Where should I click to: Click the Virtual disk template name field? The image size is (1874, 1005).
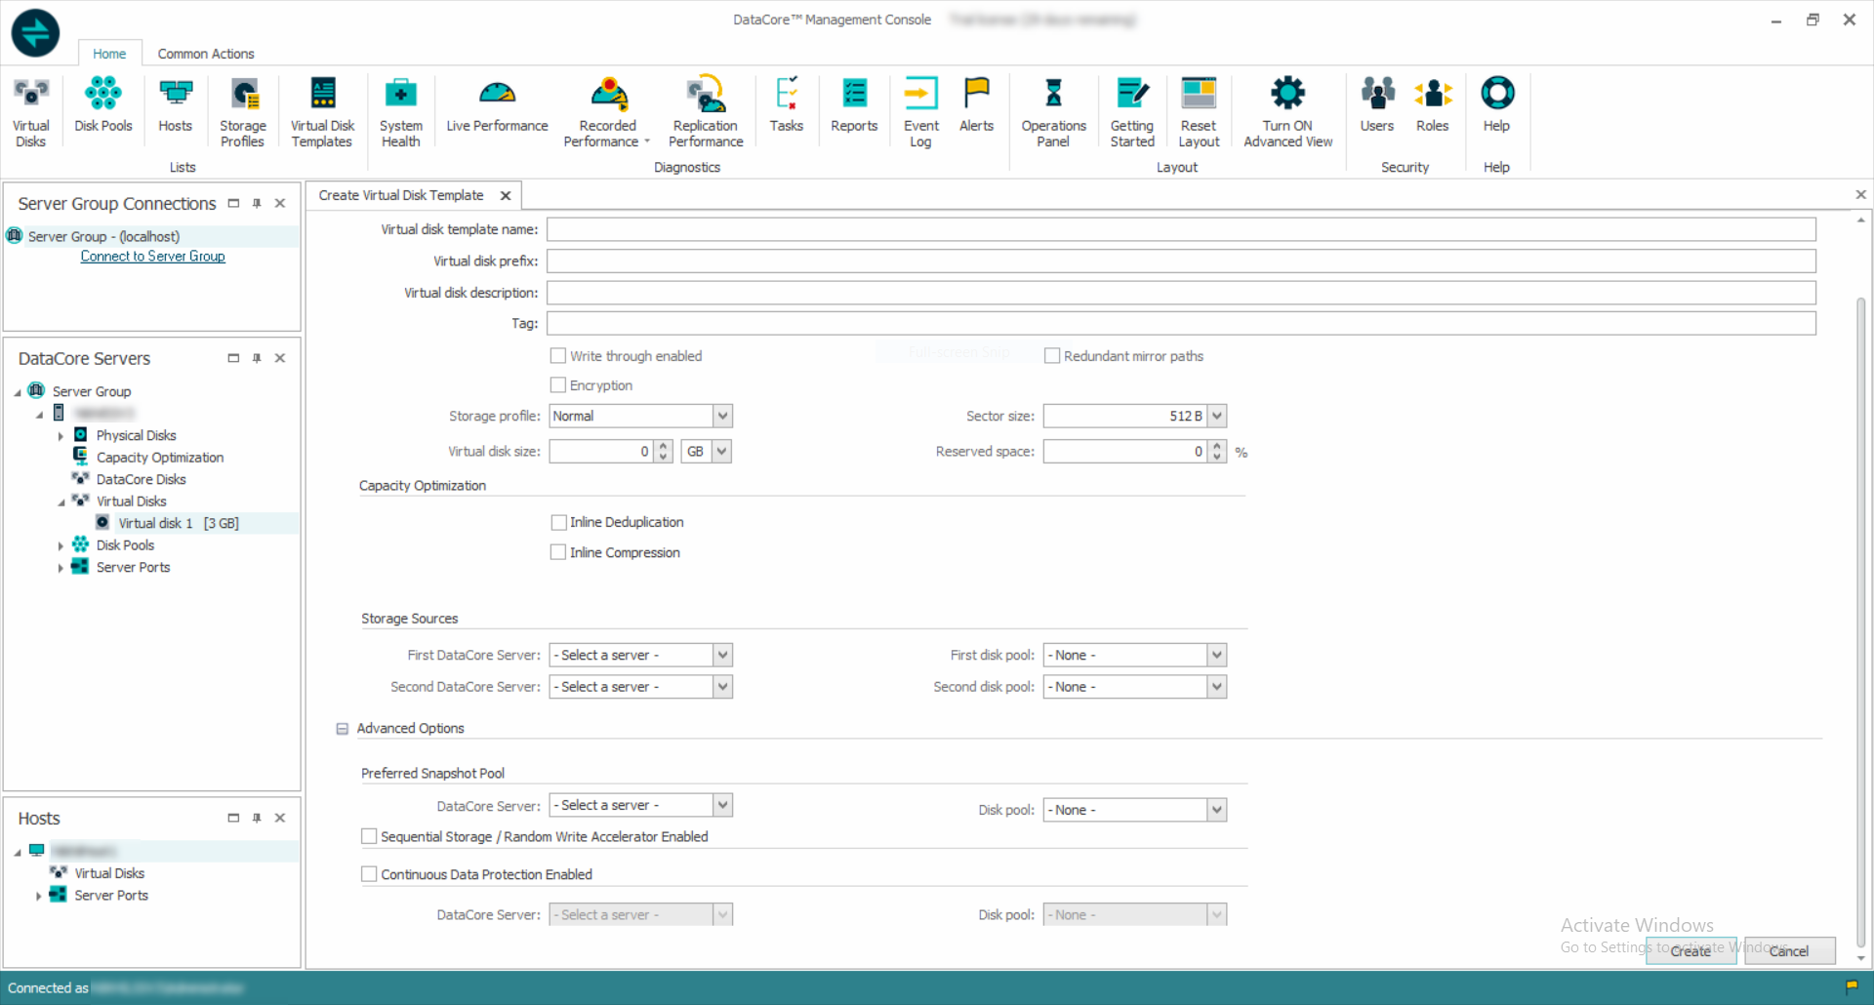(1180, 229)
